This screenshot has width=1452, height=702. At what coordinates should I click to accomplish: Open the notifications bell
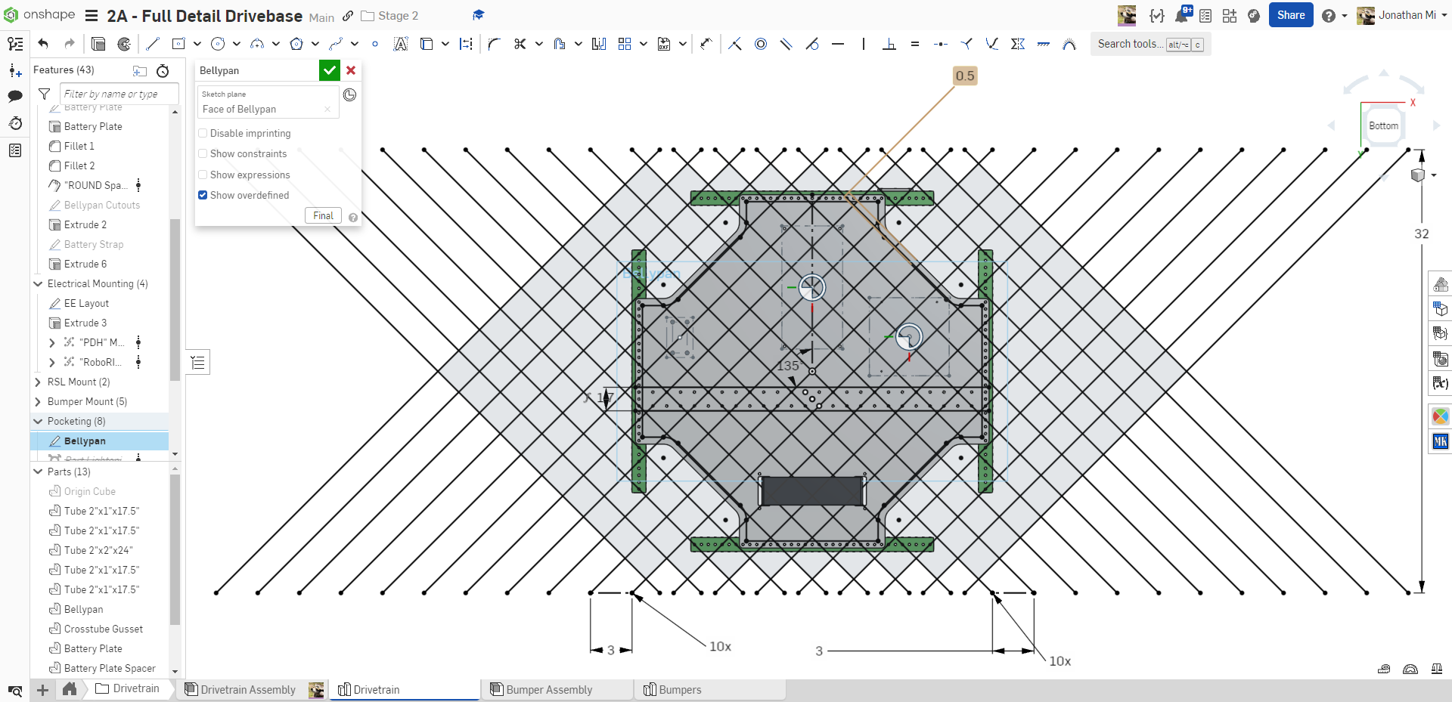coord(1181,16)
